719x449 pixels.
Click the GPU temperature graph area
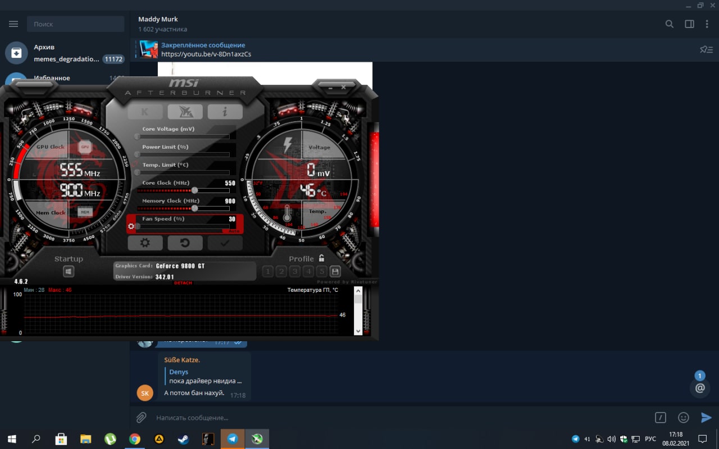click(x=180, y=314)
